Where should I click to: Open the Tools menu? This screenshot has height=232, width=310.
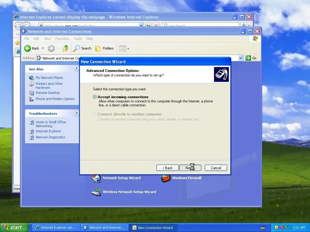78,39
